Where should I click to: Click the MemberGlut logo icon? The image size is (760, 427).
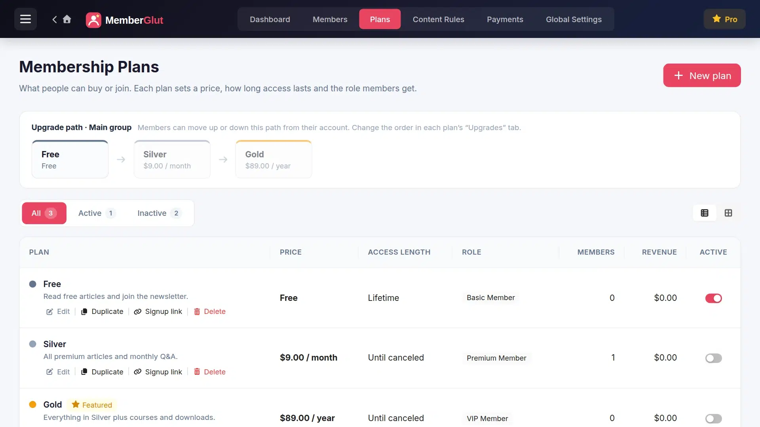93,20
